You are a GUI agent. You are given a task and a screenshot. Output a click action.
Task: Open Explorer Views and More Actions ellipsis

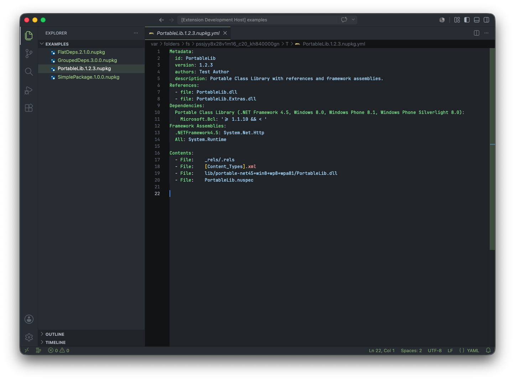[x=136, y=33]
